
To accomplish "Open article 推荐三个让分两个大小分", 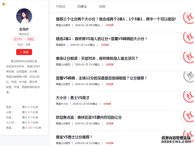I will click(116, 19).
